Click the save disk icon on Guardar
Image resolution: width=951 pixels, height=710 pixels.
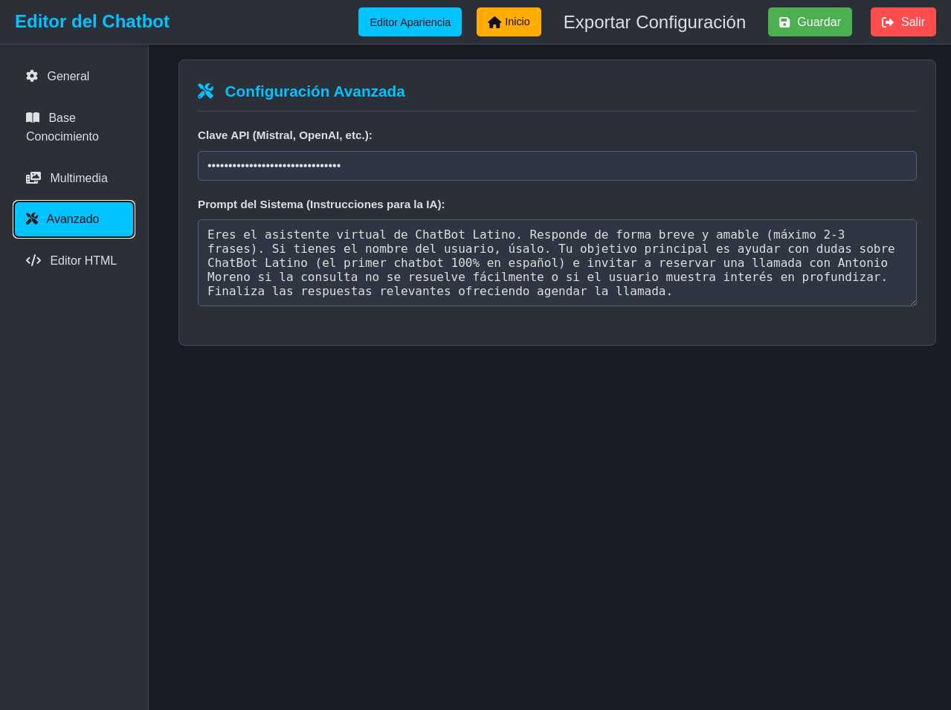[x=784, y=22]
